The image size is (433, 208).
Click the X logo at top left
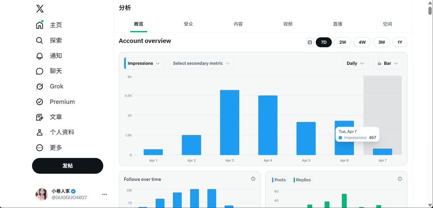point(41,8)
